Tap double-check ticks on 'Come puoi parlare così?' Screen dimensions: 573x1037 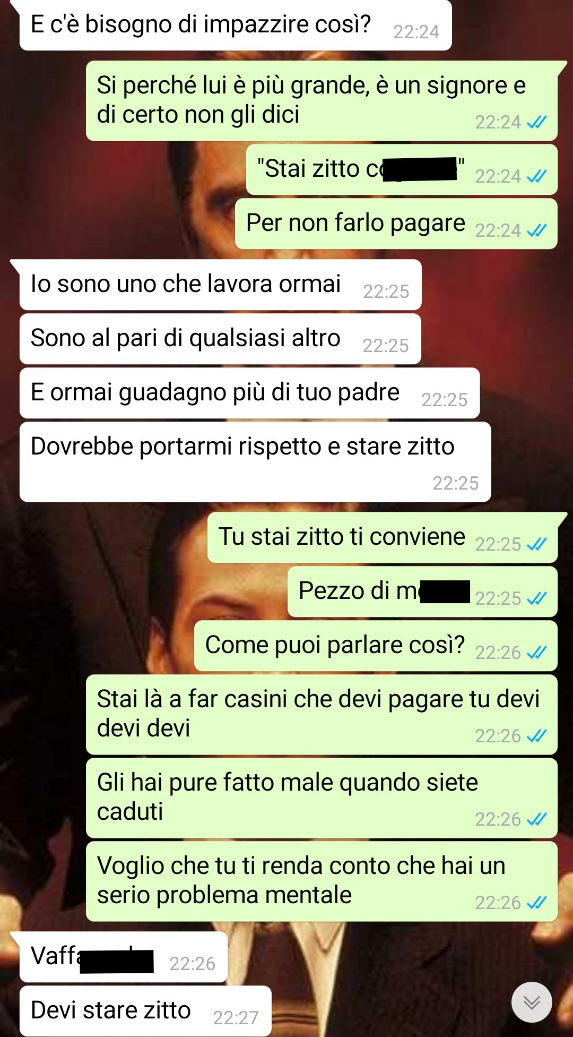click(536, 652)
